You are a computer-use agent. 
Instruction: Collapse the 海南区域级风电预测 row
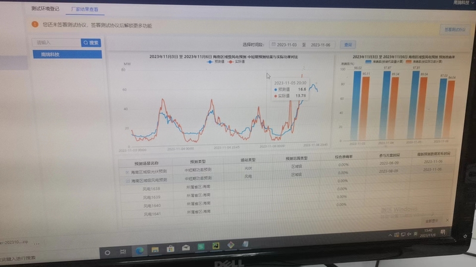(127, 181)
